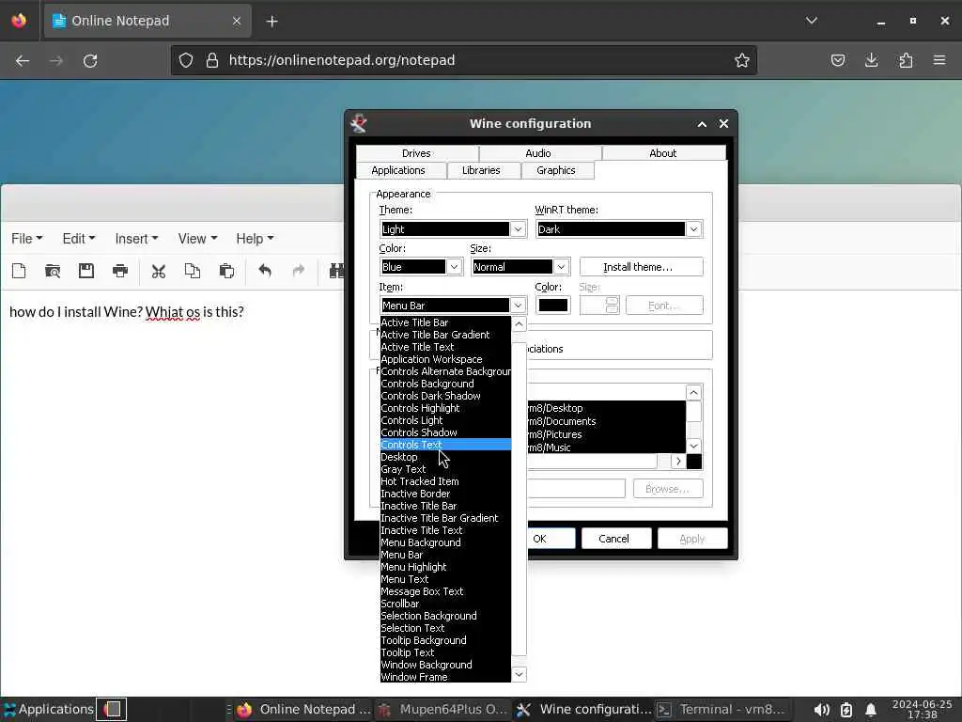Screen dimensions: 962x722
Task: Open Firefox extensions puzzle icon
Action: [x=906, y=60]
